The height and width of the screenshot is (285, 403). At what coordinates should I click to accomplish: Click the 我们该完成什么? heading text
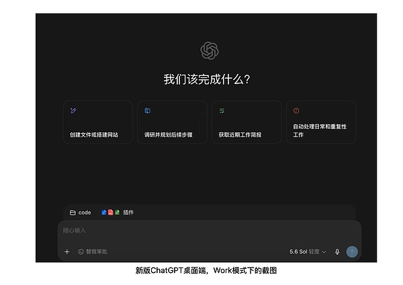coord(207,79)
